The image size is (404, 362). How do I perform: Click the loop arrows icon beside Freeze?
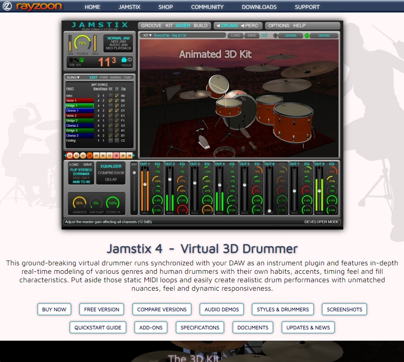coord(130,60)
